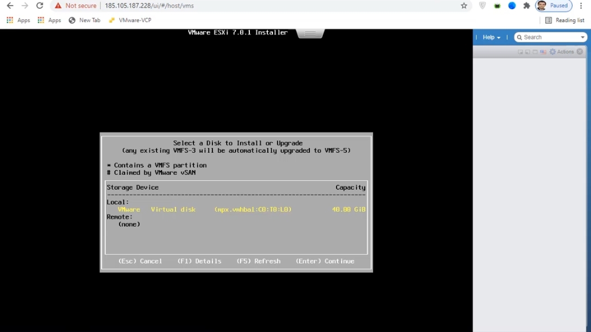
Task: Click the blue globe extension icon
Action: coord(512,6)
